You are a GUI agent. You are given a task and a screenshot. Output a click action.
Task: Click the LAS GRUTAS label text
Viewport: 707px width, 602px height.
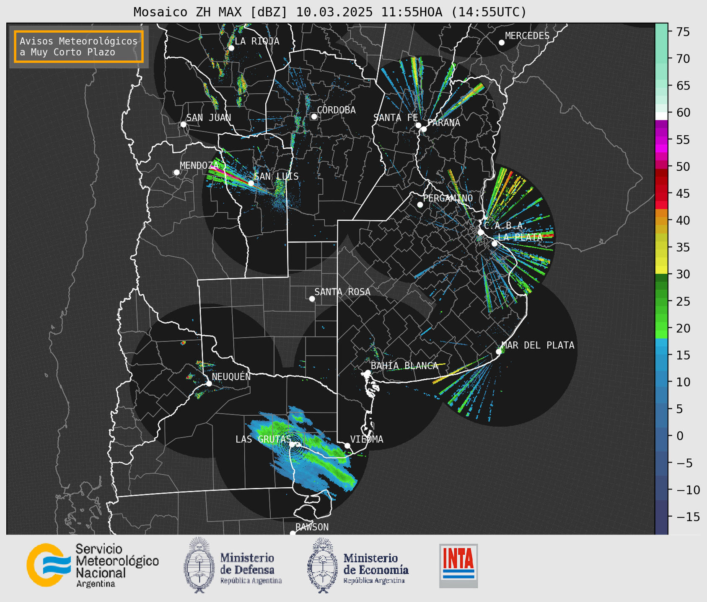(263, 439)
